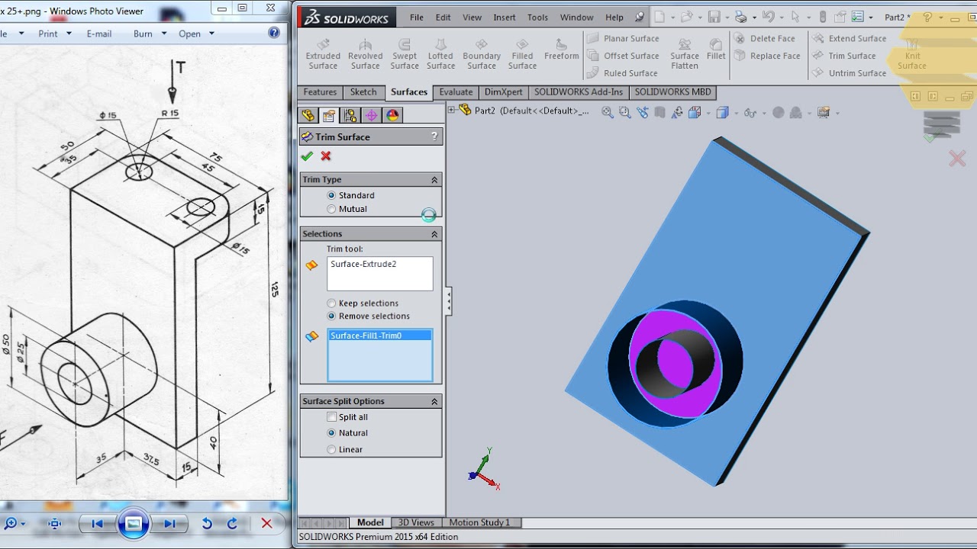Collapse the Trim Type section
The height and width of the screenshot is (549, 977).
pos(434,180)
